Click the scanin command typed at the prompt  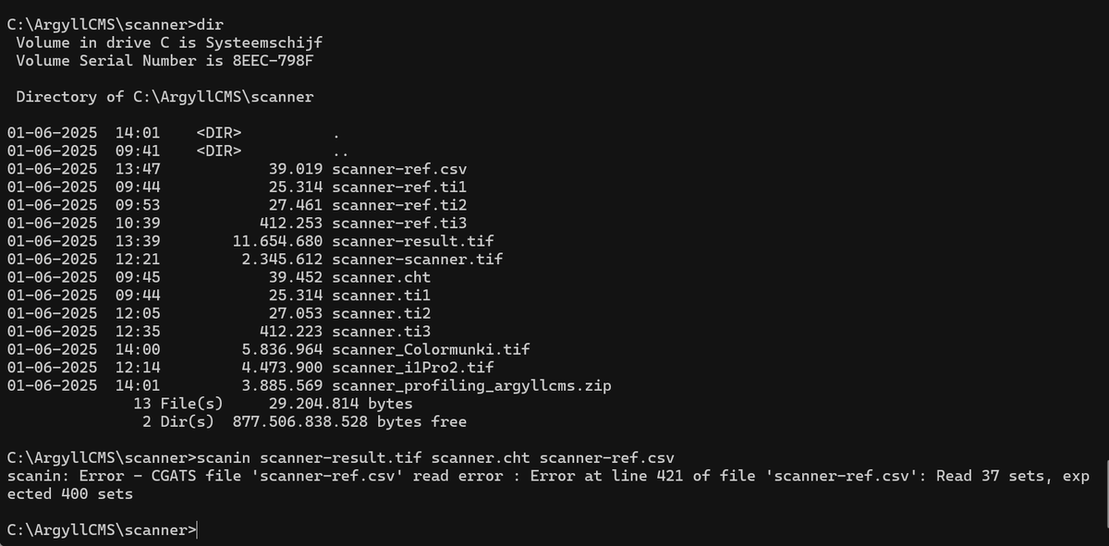(x=226, y=458)
